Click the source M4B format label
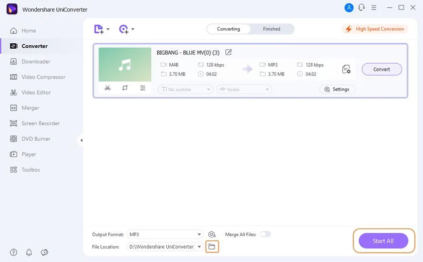 [174, 65]
